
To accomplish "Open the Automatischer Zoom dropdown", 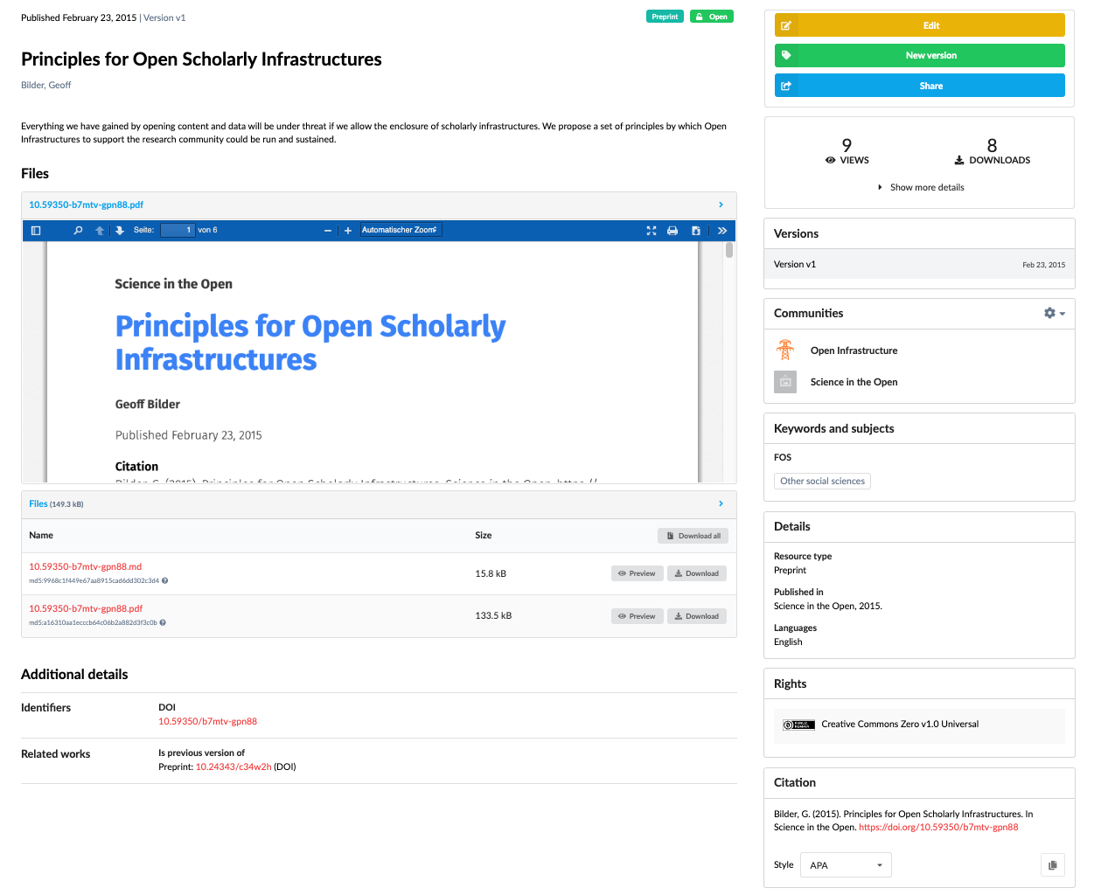I will coord(401,230).
